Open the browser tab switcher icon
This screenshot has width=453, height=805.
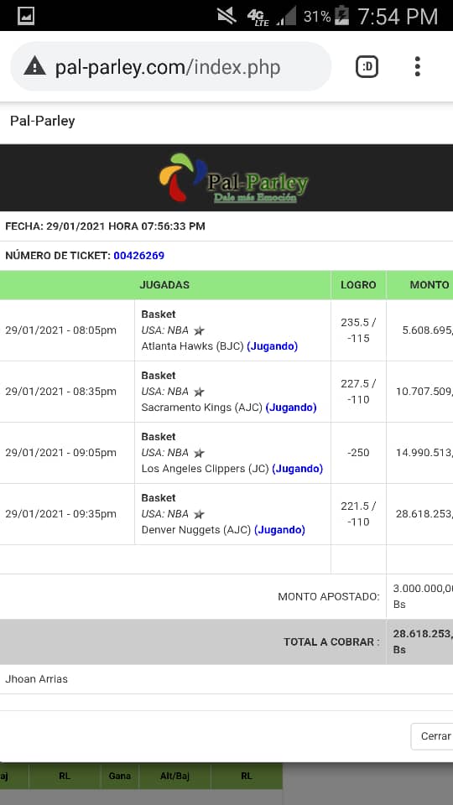[x=367, y=67]
